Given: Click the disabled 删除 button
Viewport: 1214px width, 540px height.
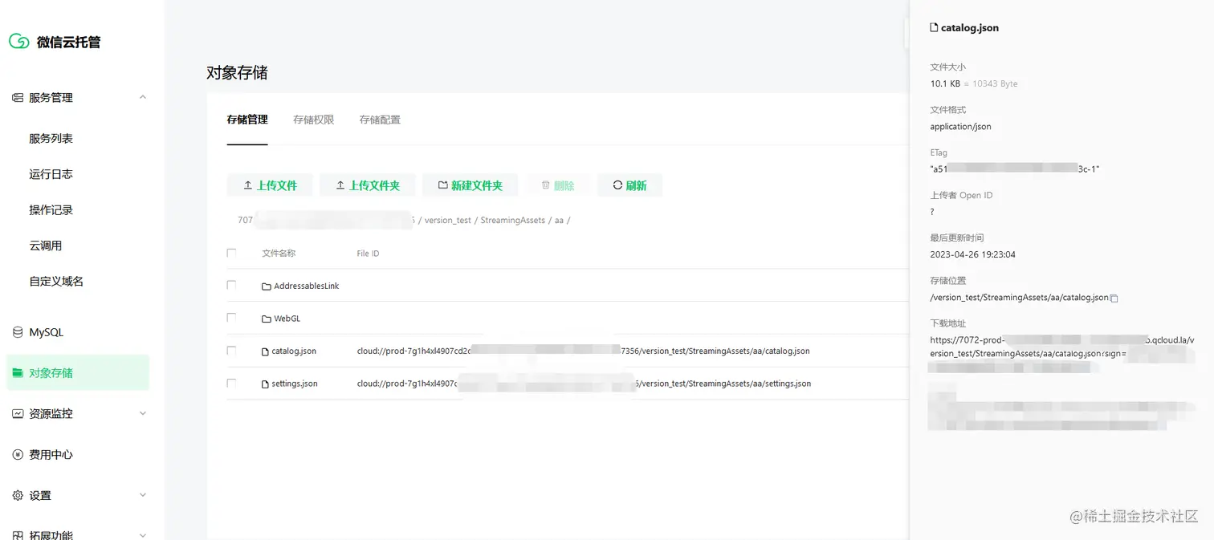Looking at the screenshot, I should 558,185.
